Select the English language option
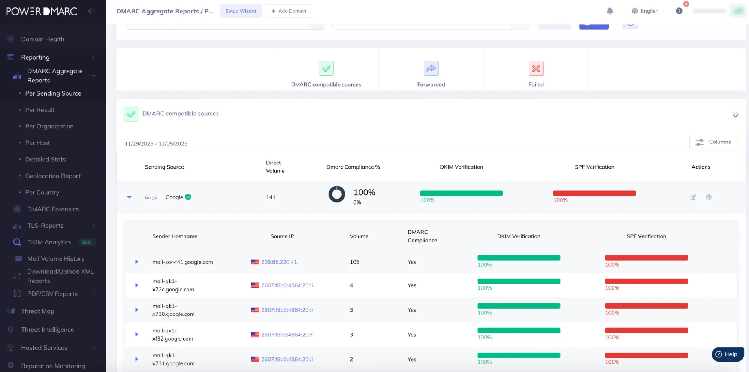This screenshot has height=372, width=749. click(649, 11)
